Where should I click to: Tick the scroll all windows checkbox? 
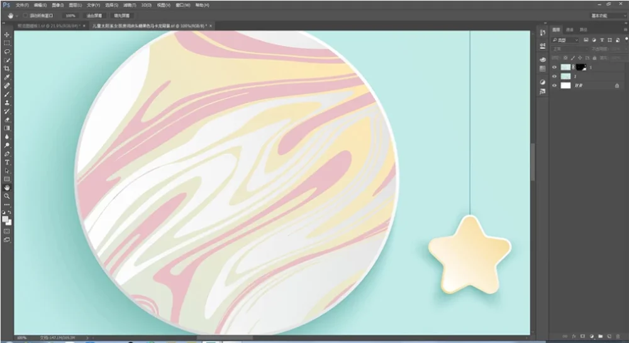(25, 16)
